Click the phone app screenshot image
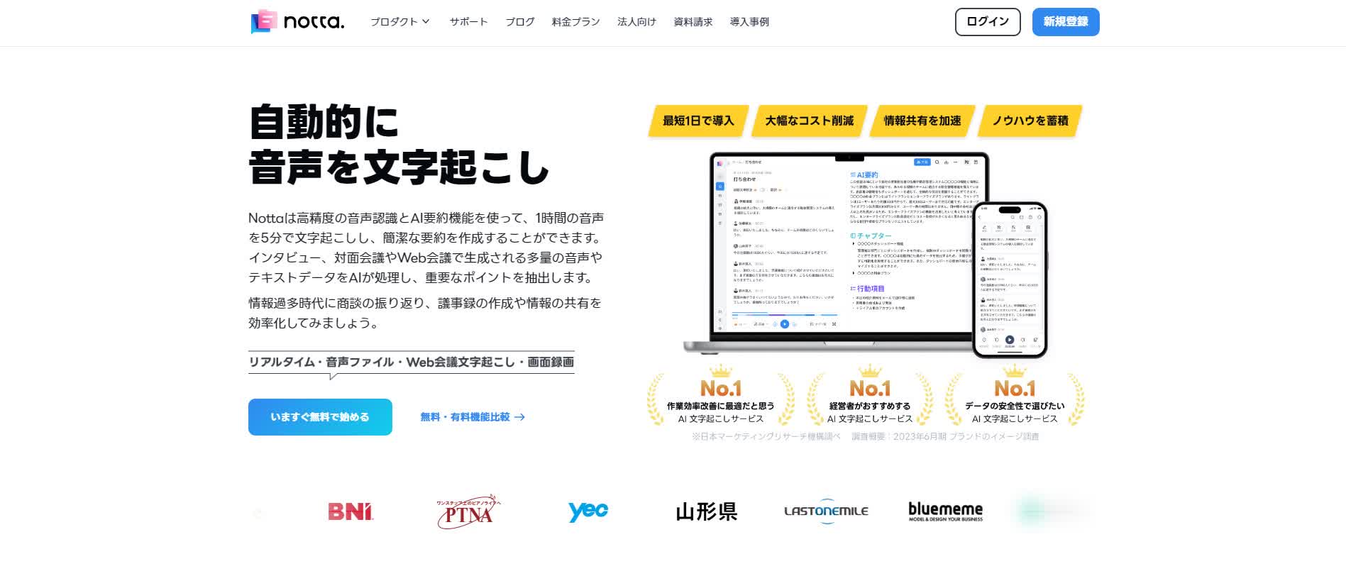Screen dimensions: 1346x576 [1010, 279]
